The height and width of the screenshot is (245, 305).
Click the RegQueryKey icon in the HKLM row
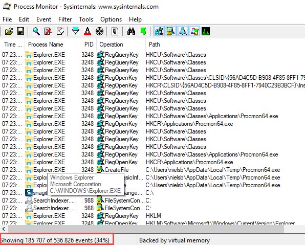point(101,216)
